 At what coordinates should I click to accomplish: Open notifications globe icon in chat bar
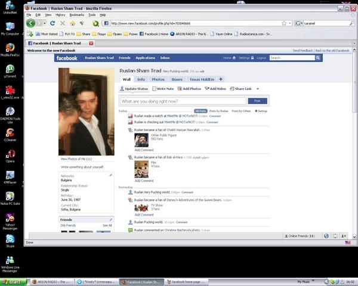click(x=326, y=236)
